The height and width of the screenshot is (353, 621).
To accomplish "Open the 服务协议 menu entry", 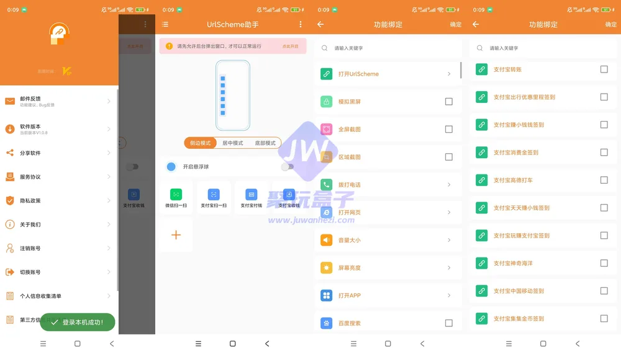I will click(x=58, y=176).
